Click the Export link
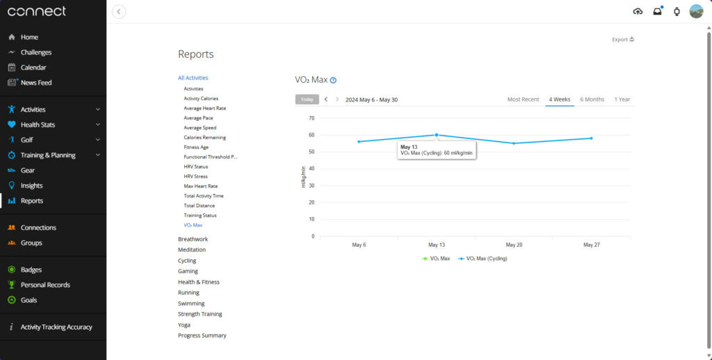Screen dimensions: 712x360 (623, 40)
